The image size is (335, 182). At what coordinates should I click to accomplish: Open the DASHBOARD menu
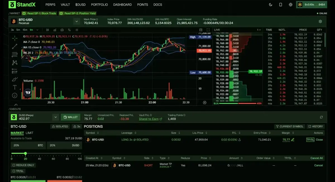pos(123,5)
